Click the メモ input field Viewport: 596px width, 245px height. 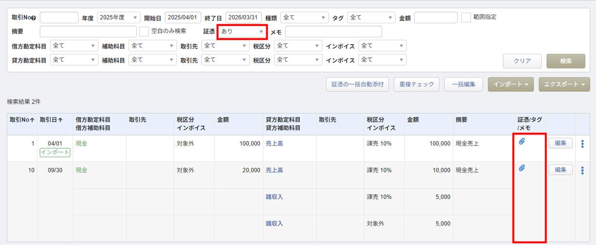pyautogui.click(x=334, y=32)
